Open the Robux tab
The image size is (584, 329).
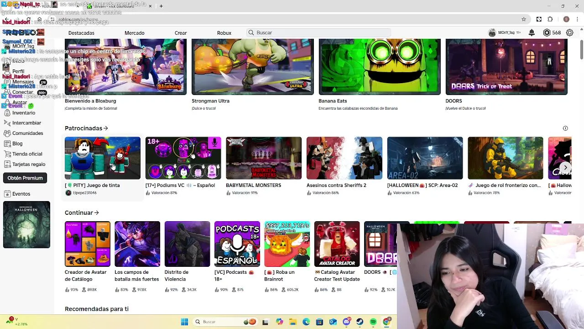pyautogui.click(x=224, y=33)
